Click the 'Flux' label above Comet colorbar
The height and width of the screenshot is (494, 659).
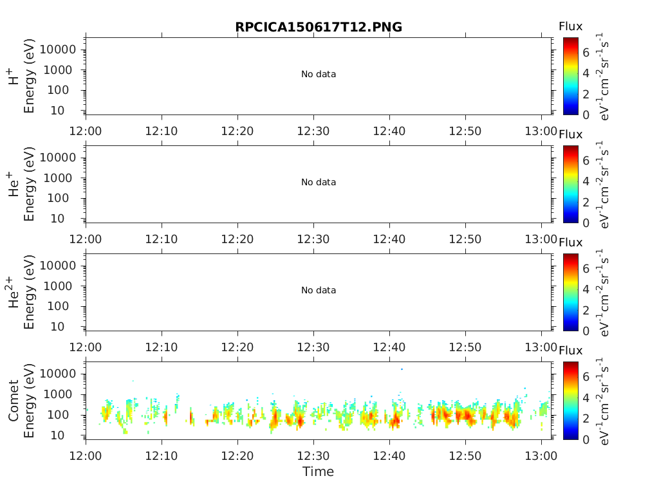point(570,351)
